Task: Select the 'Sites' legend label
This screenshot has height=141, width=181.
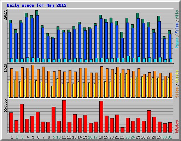Action: tap(177, 92)
